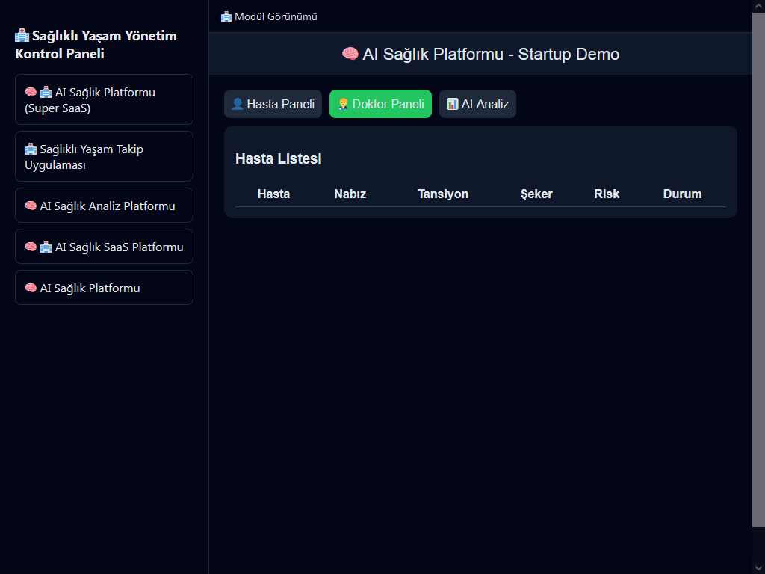This screenshot has width=765, height=574.
Task: Click the vertical scrollbar thumb
Action: 758,269
